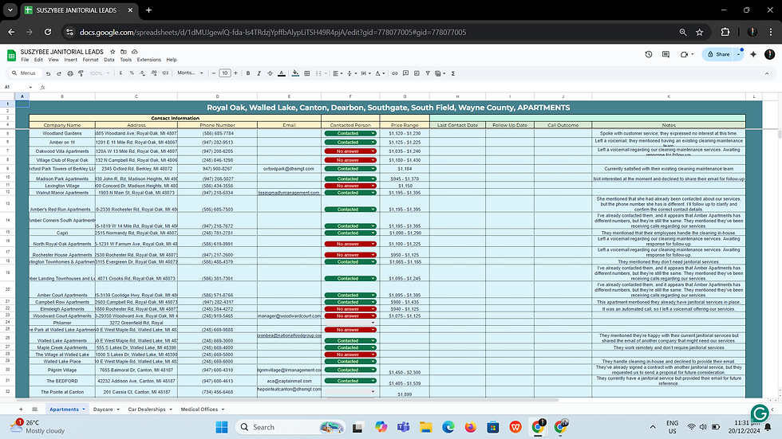
Task: Click the Share button
Action: click(719, 54)
